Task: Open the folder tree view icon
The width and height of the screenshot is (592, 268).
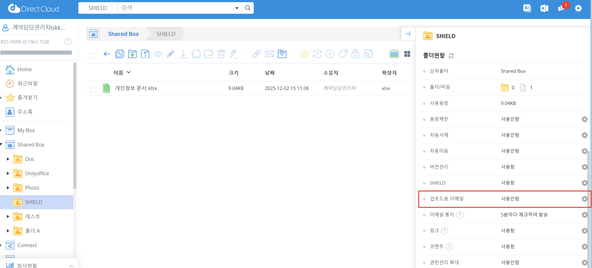Action: tap(120, 54)
